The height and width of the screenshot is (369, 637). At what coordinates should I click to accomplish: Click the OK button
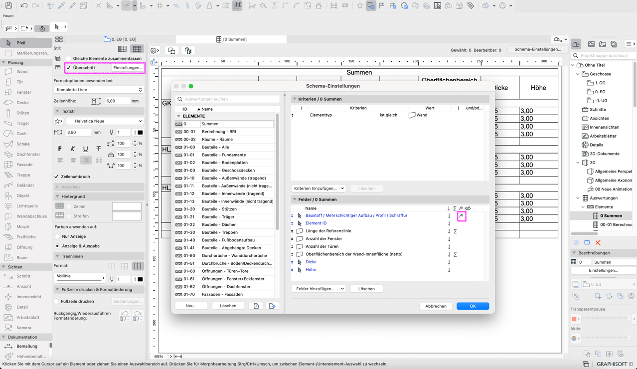pyautogui.click(x=473, y=306)
